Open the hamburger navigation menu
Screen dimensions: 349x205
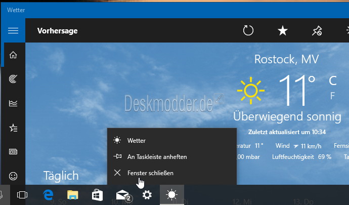point(13,30)
